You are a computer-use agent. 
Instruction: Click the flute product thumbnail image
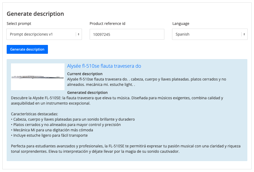coord(38,77)
